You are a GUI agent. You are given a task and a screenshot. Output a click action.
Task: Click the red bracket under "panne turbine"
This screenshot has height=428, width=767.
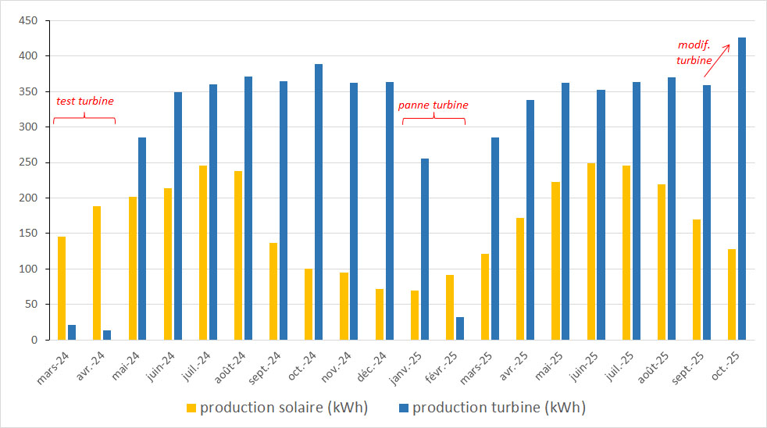(x=433, y=119)
